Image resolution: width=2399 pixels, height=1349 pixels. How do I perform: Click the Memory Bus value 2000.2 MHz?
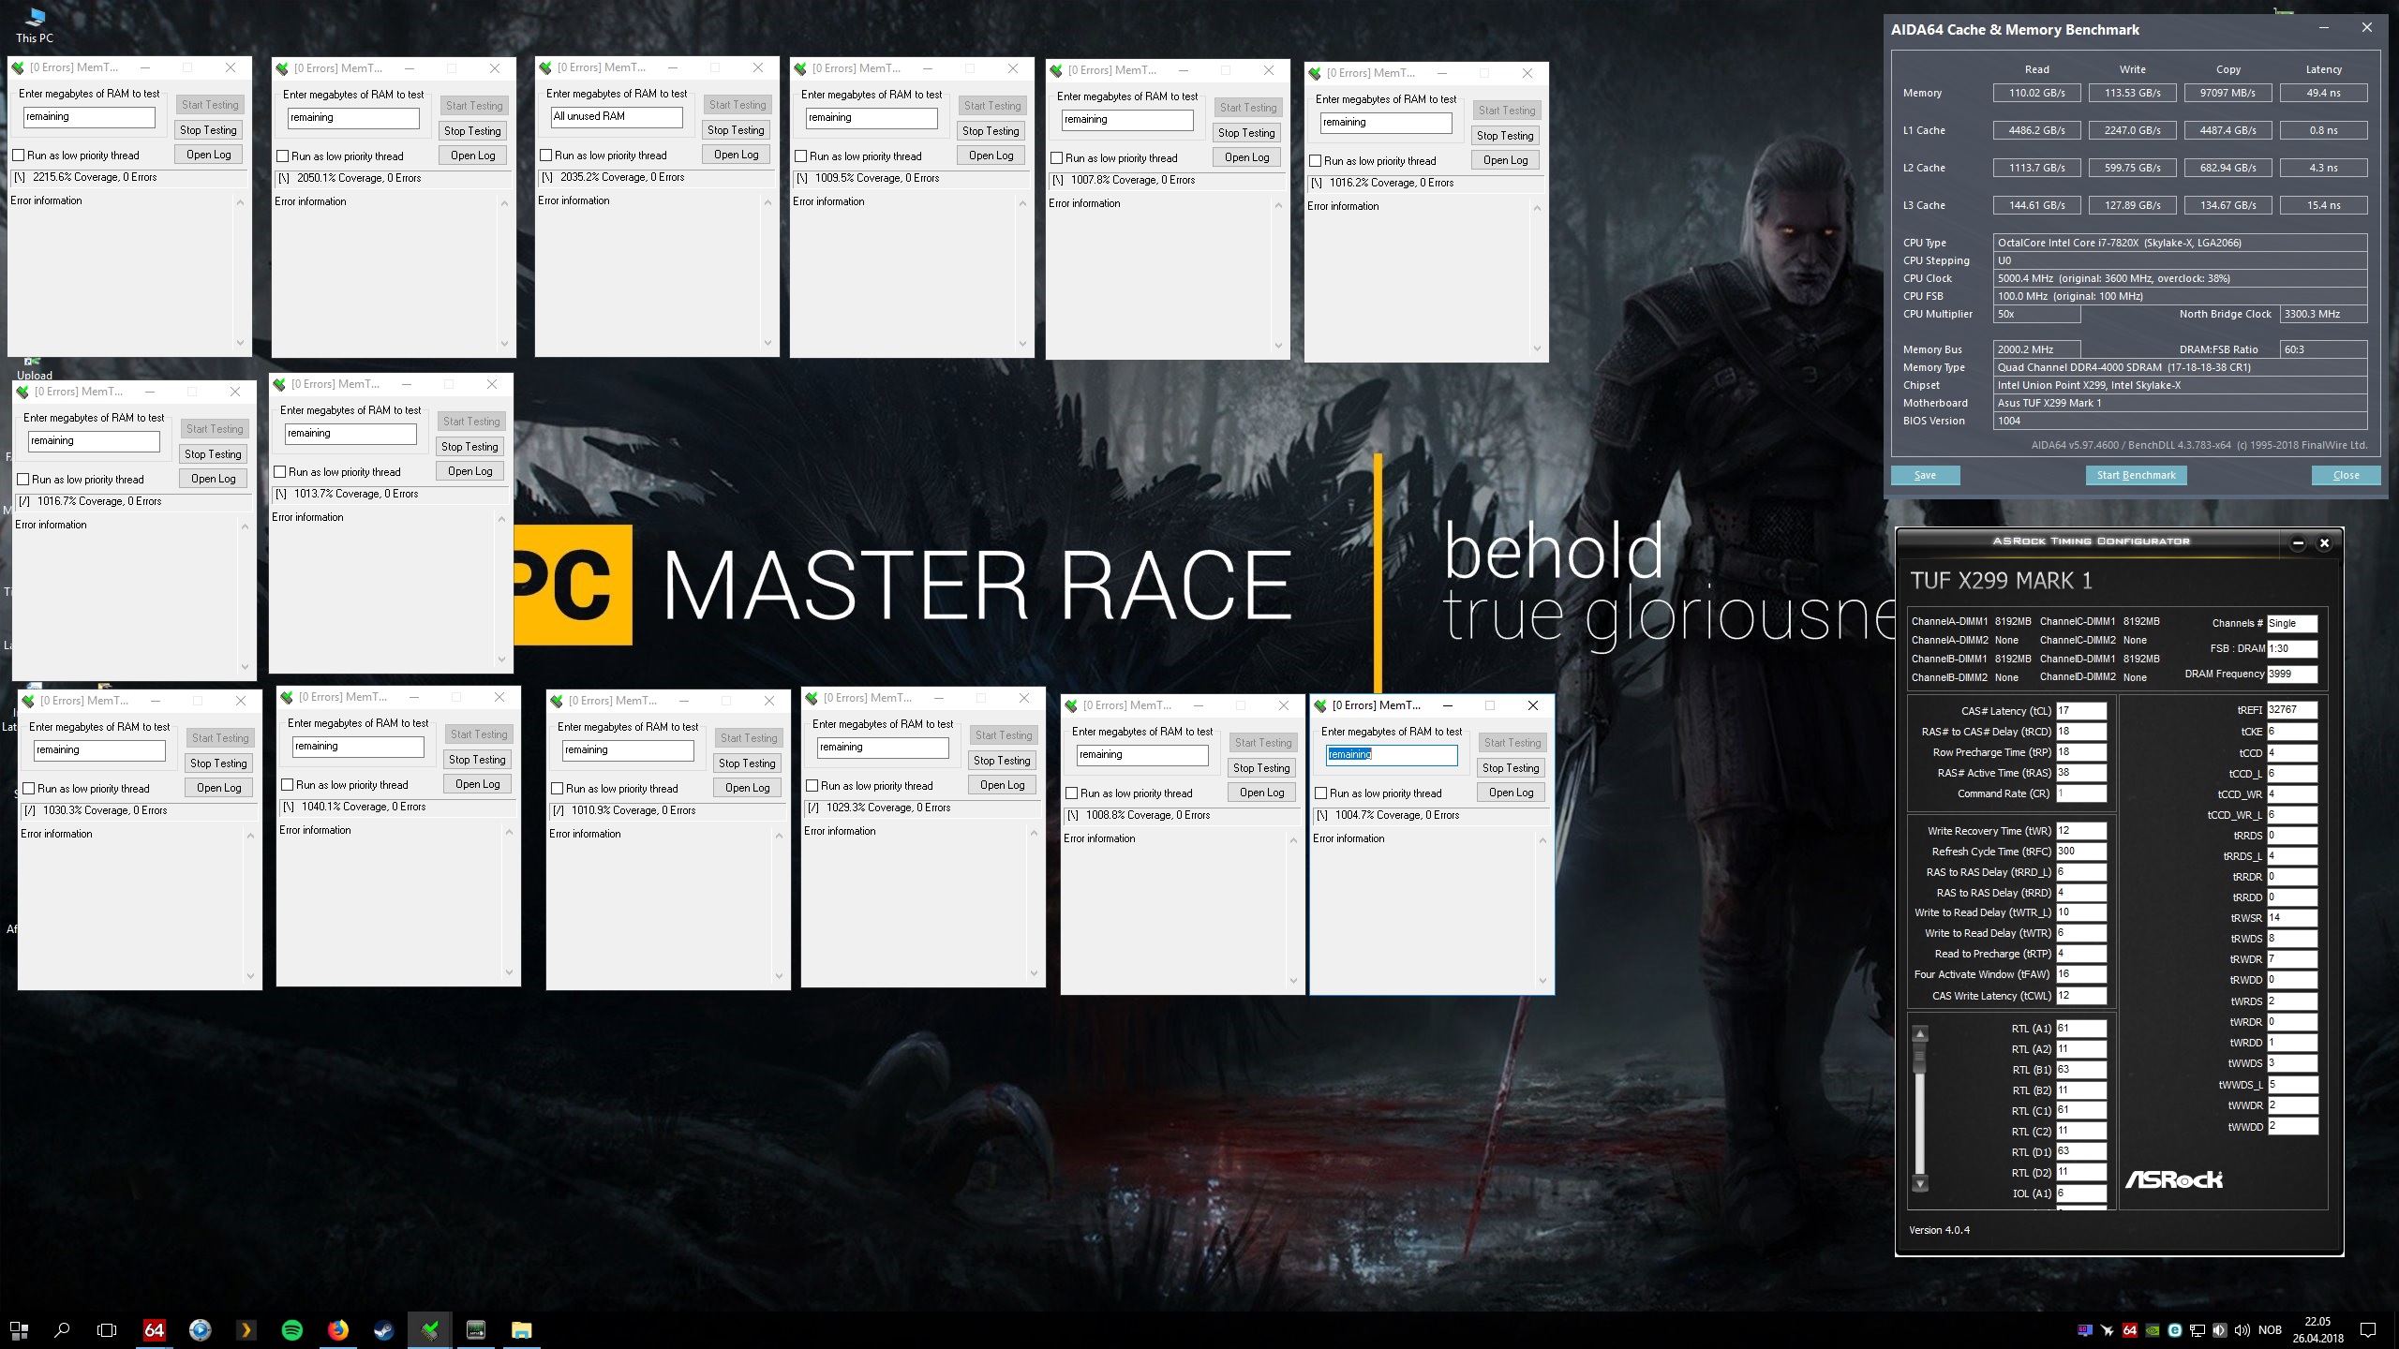click(2036, 349)
